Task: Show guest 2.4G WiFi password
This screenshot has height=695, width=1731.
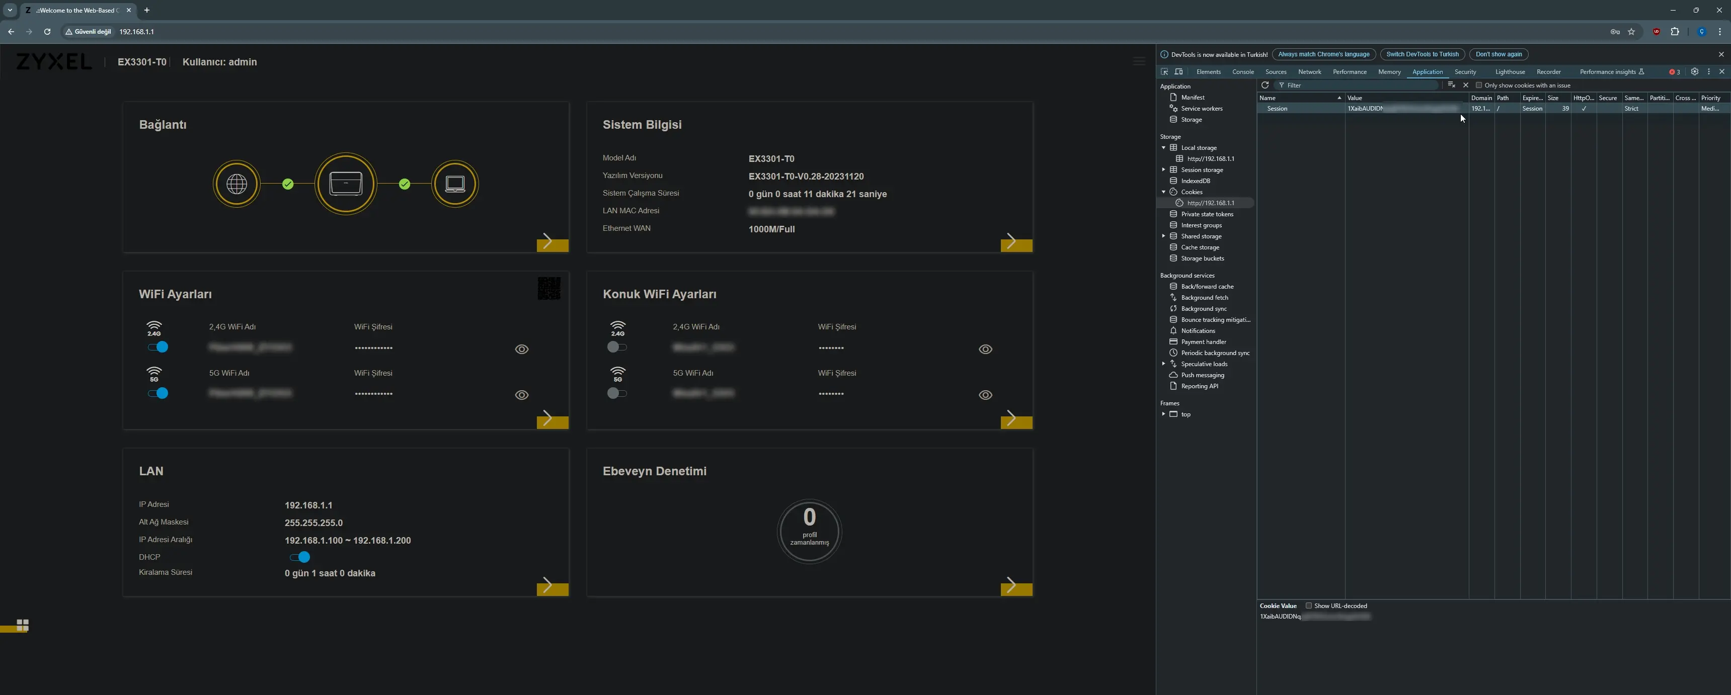Action: tap(985, 349)
